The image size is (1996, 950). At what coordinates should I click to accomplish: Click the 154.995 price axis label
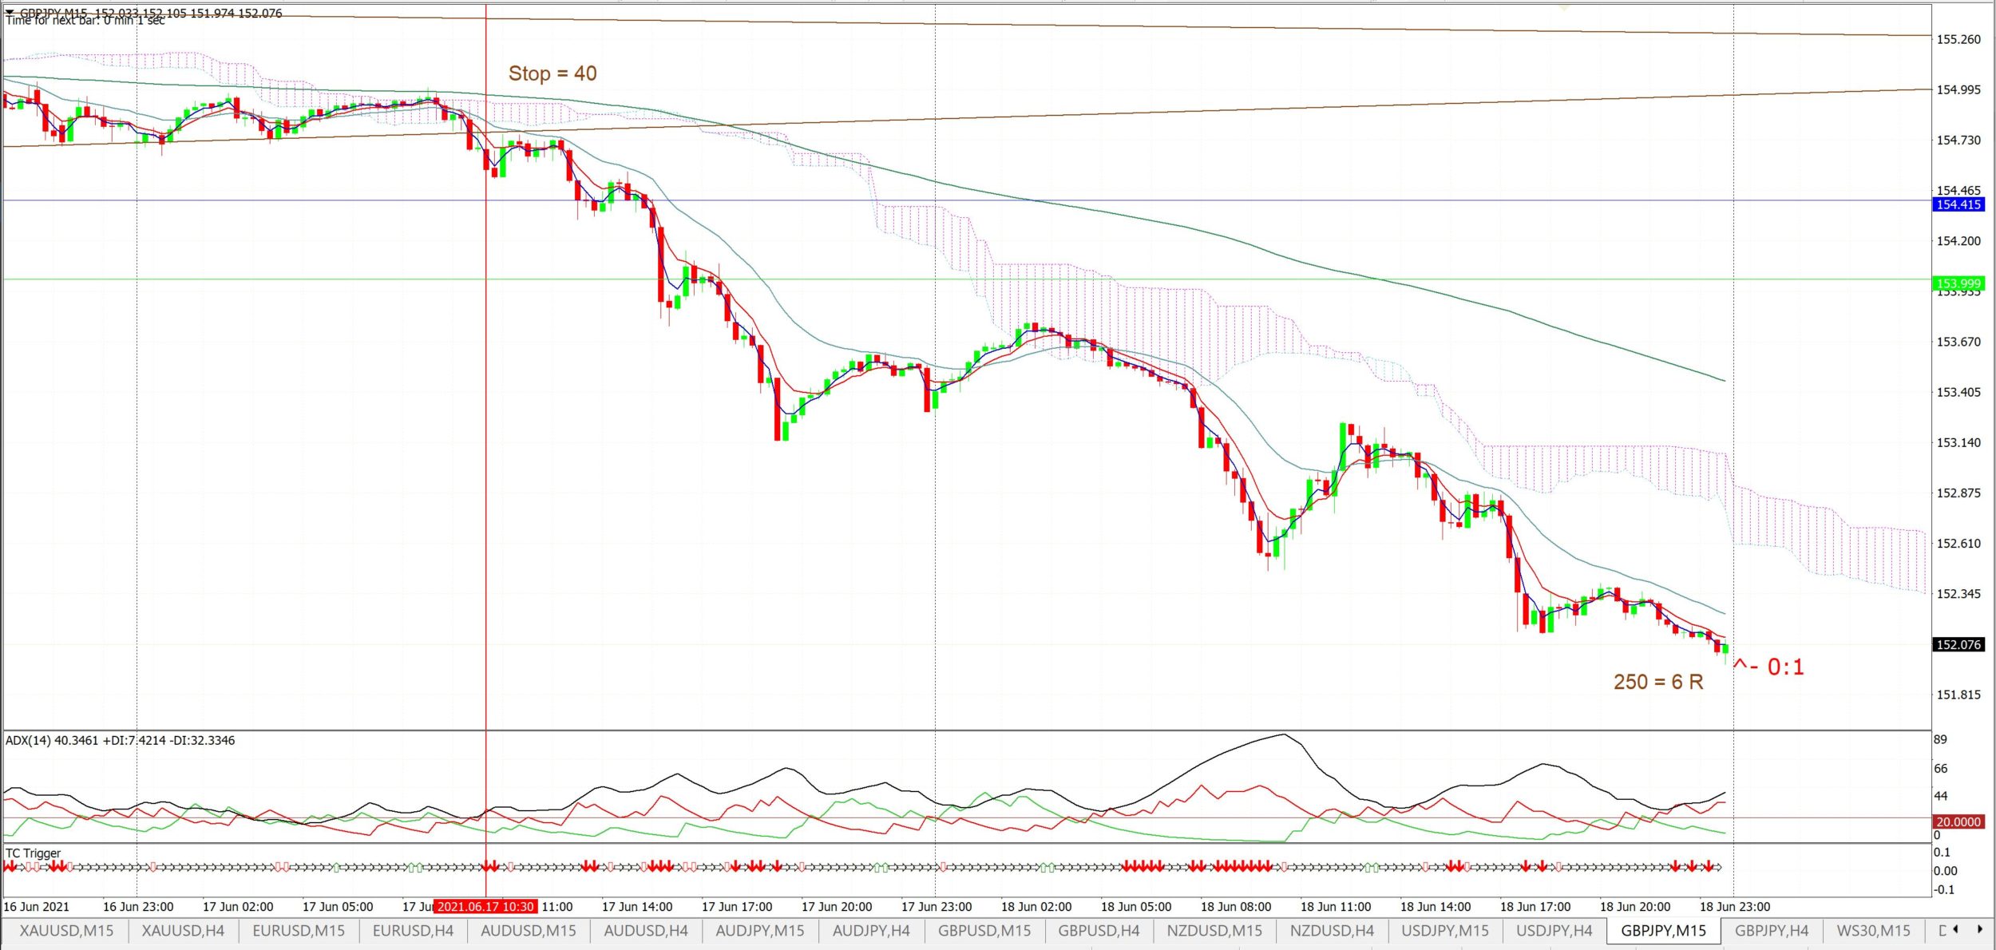pyautogui.click(x=1958, y=89)
